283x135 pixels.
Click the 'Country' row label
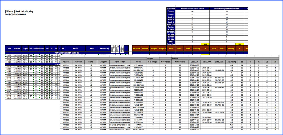171,11
